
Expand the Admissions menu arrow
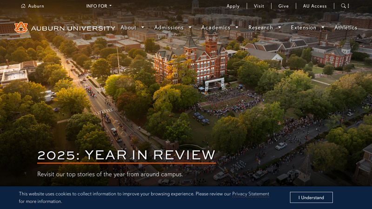tap(190, 27)
